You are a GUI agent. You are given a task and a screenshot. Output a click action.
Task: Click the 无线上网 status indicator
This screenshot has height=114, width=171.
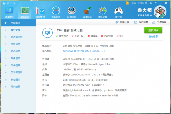coord(77,36)
